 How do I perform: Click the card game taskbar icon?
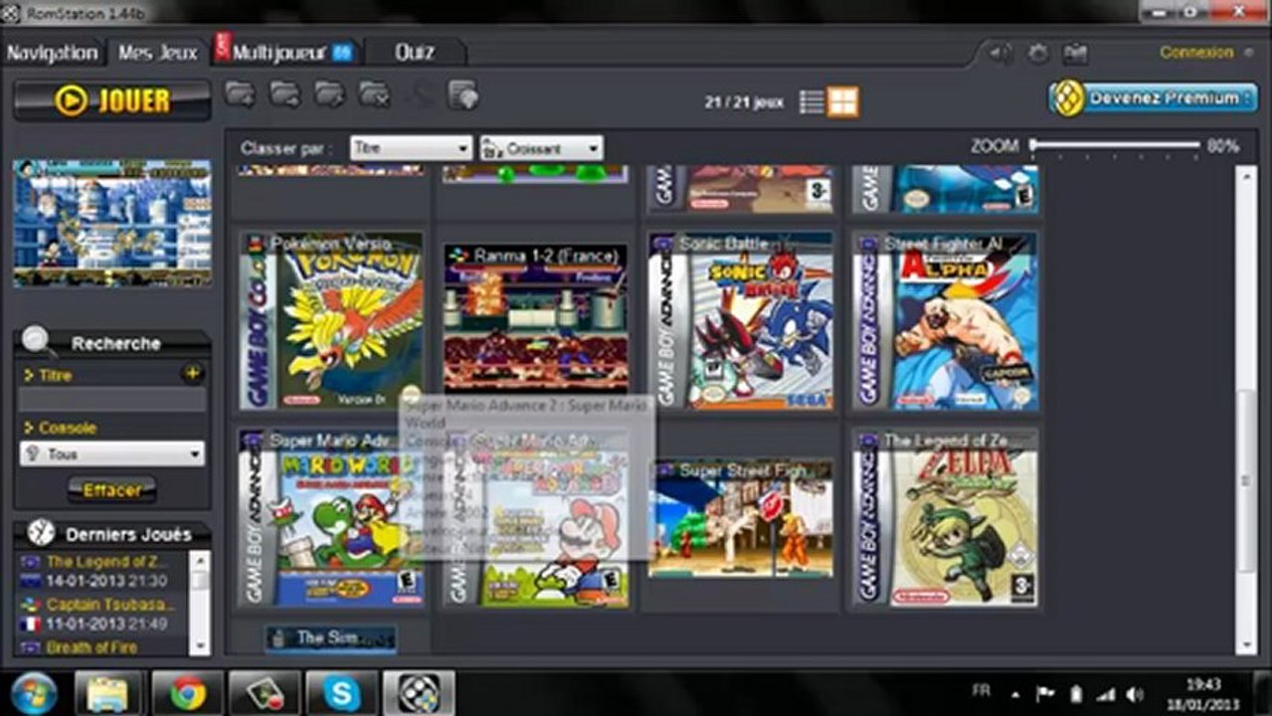click(265, 693)
